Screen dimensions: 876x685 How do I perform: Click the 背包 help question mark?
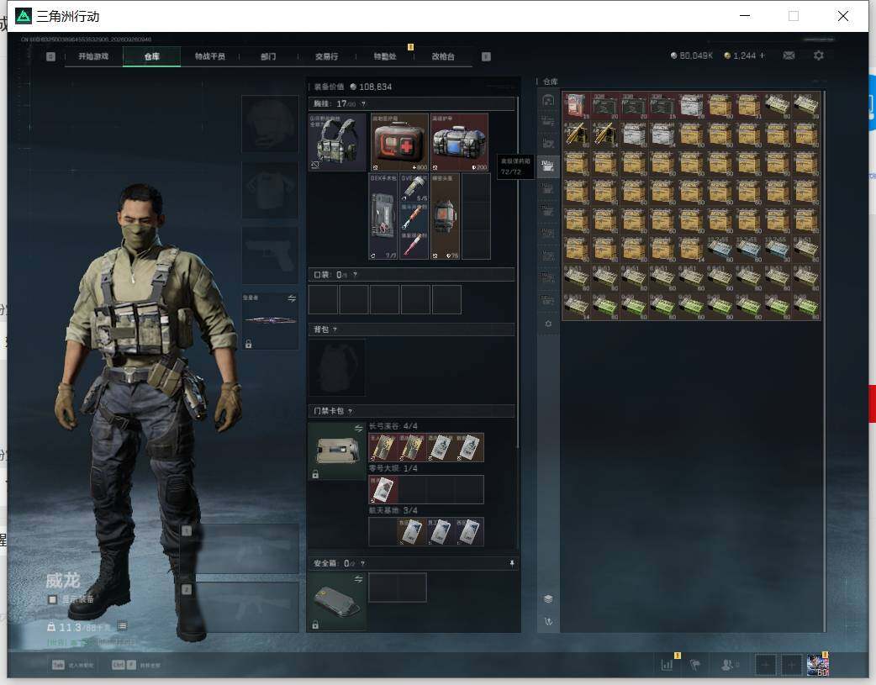point(335,329)
